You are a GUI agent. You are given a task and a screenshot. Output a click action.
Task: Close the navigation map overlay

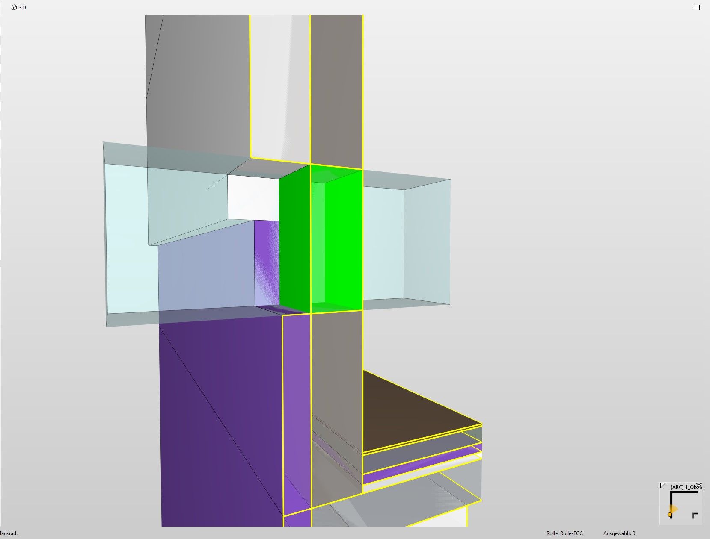pyautogui.click(x=699, y=486)
